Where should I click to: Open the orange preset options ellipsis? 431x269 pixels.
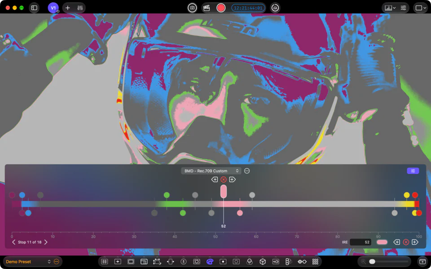[57, 261]
